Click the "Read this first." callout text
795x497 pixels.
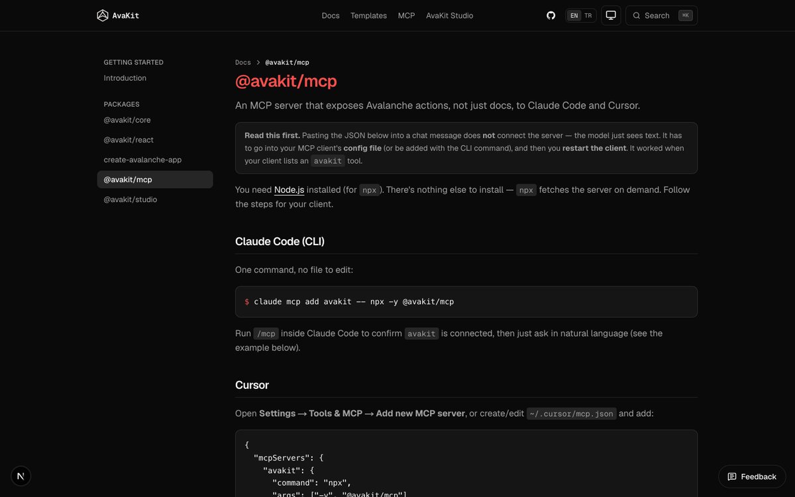pyautogui.click(x=272, y=135)
